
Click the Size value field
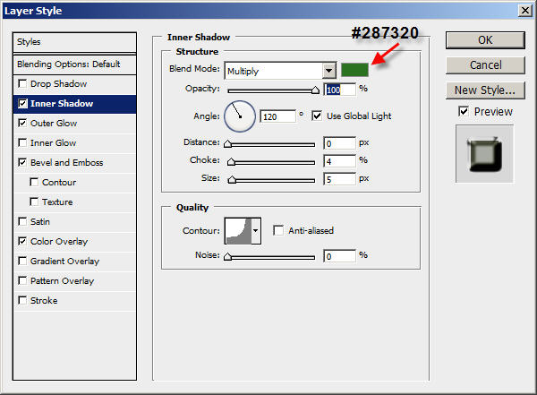tap(340, 179)
